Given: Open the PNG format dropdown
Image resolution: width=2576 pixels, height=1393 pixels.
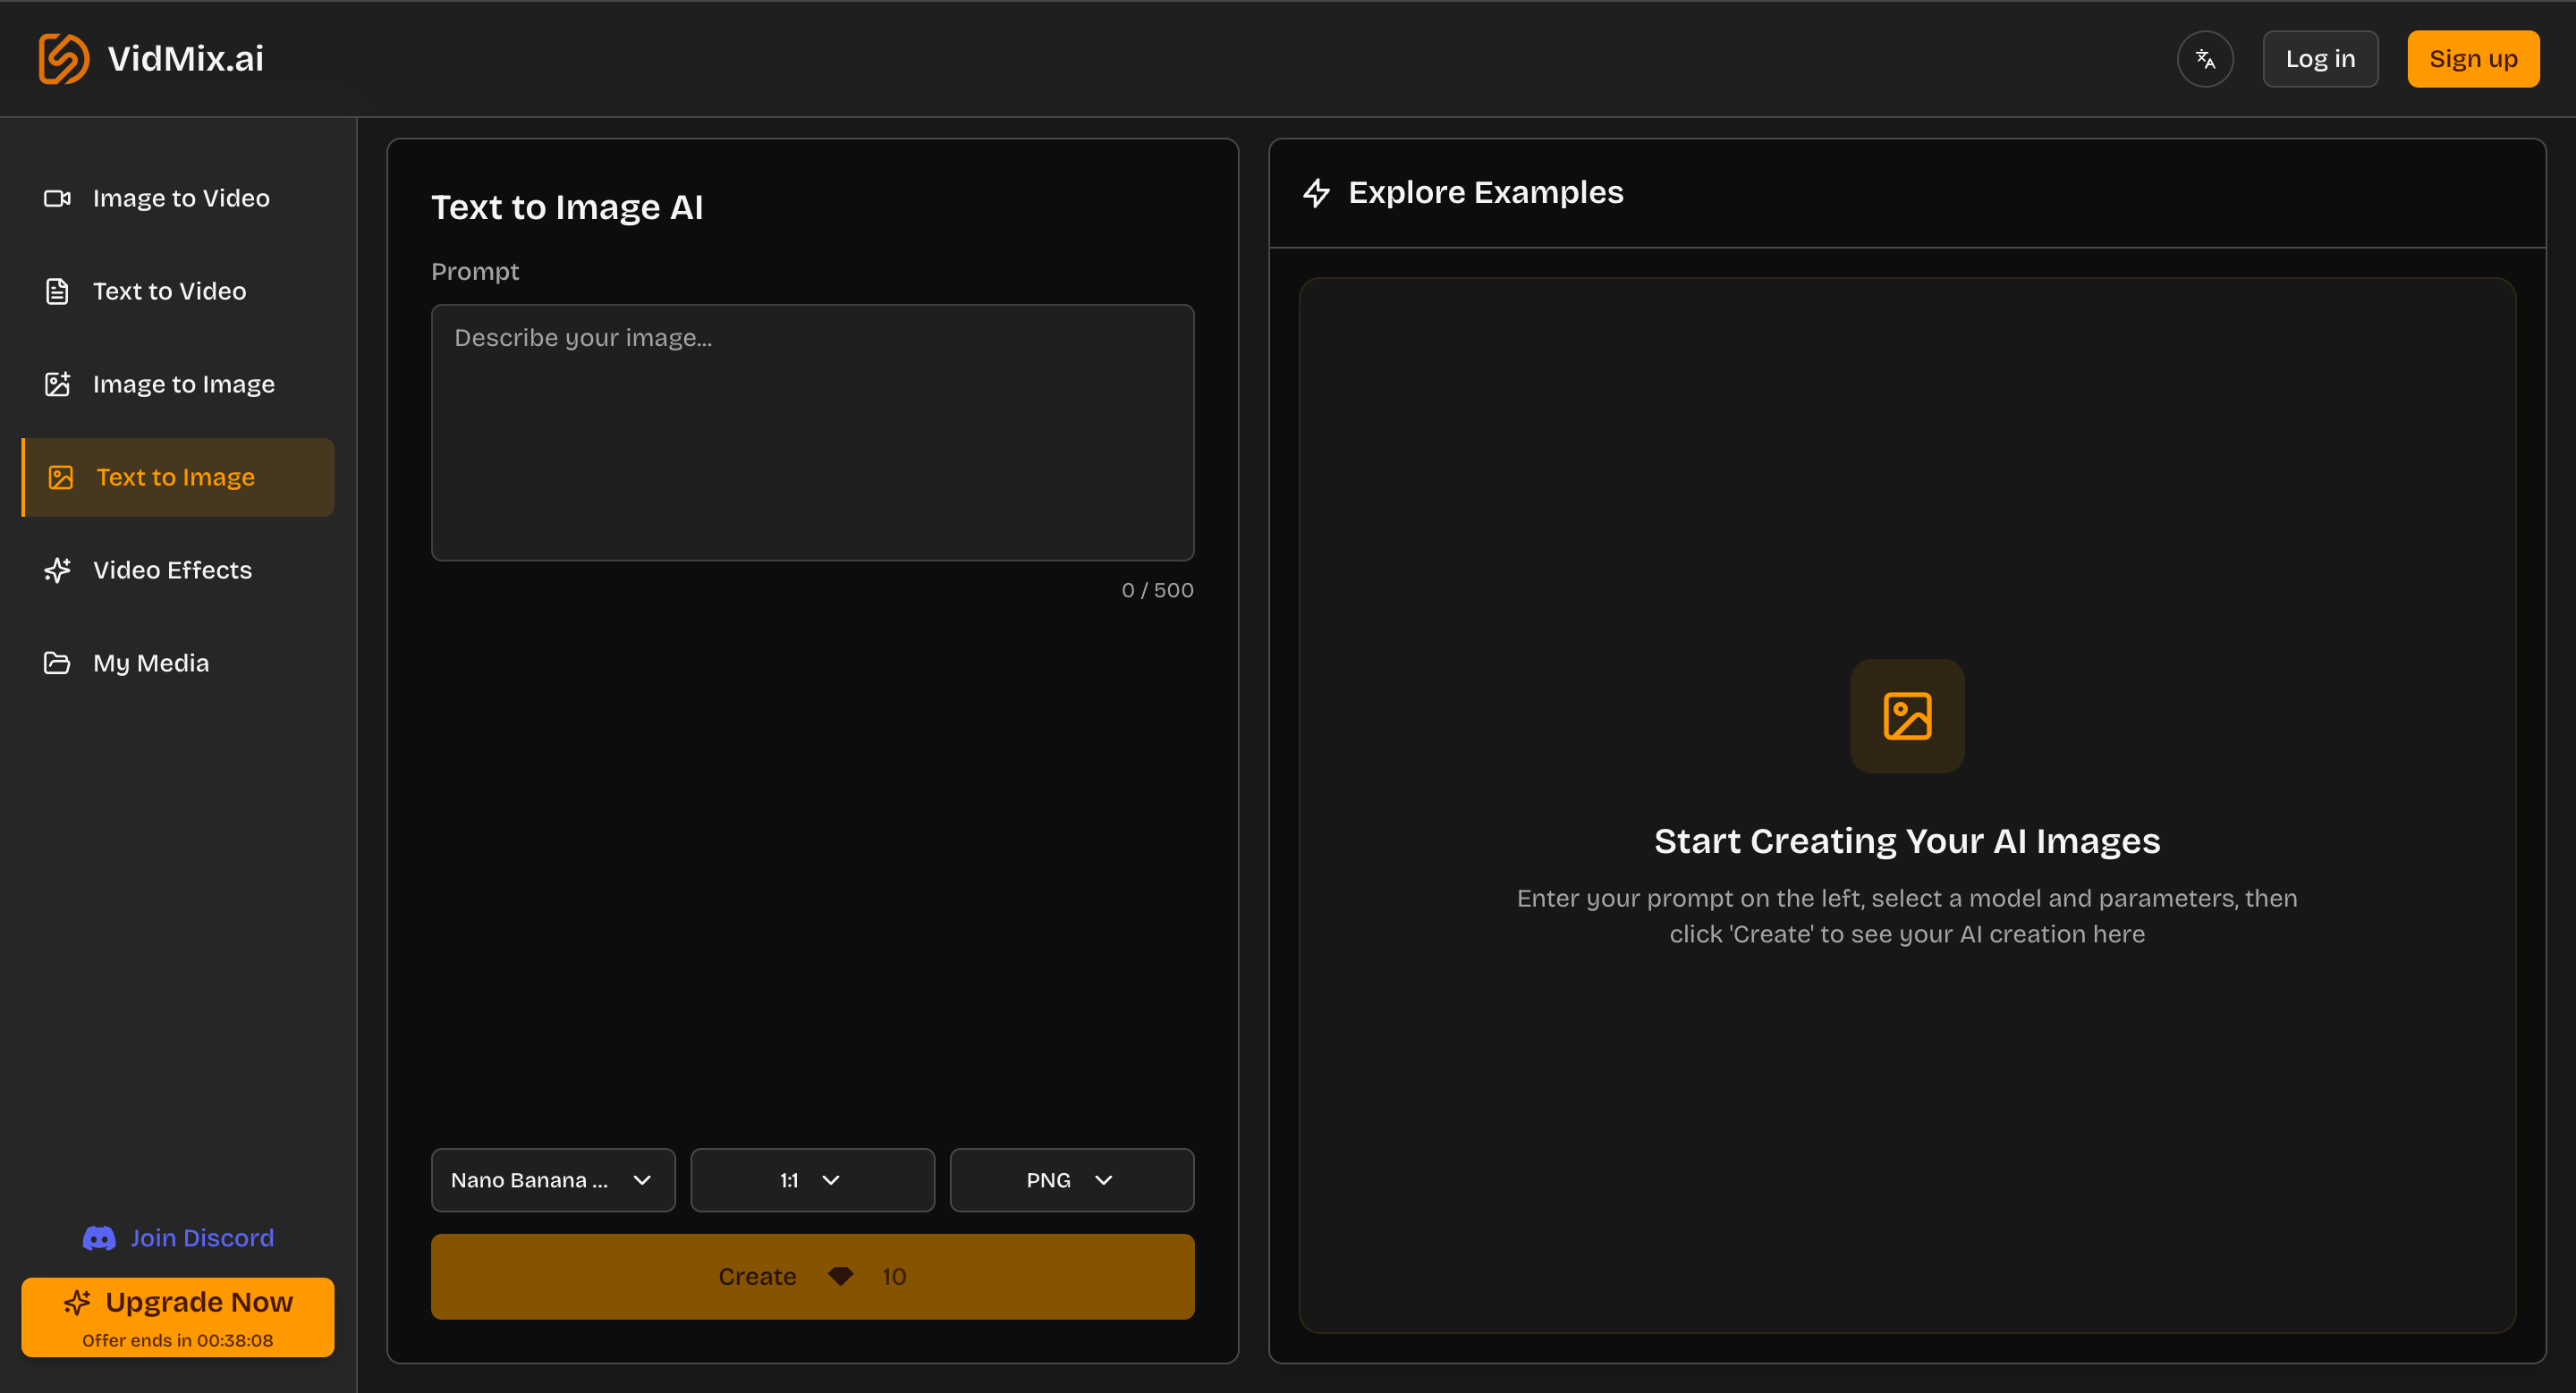Looking at the screenshot, I should pos(1070,1179).
